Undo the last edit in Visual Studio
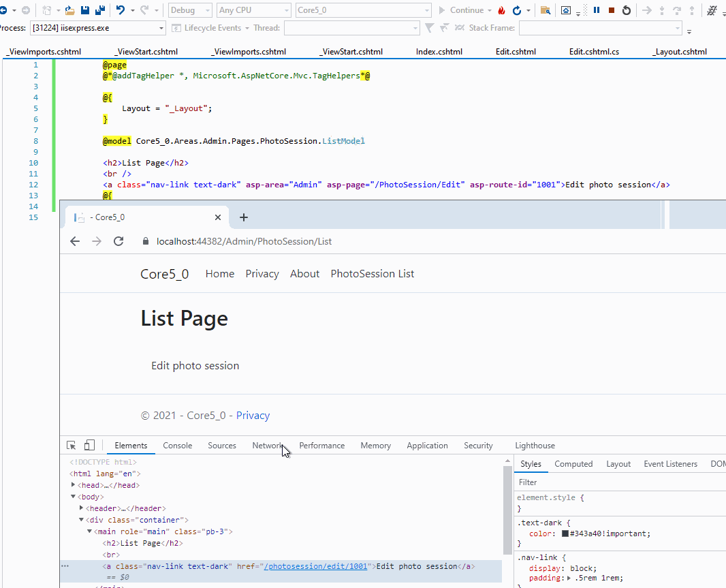Image resolution: width=726 pixels, height=588 pixels. coord(121,10)
